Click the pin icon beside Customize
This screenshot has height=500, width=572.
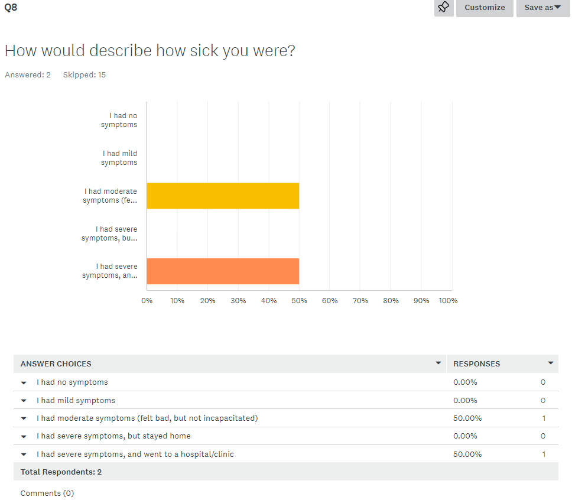(444, 8)
